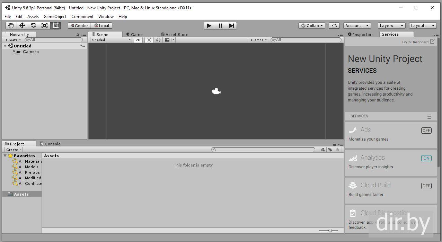The width and height of the screenshot is (442, 242).
Task: Toggle Cloud Build OFF switch
Action: click(426, 186)
